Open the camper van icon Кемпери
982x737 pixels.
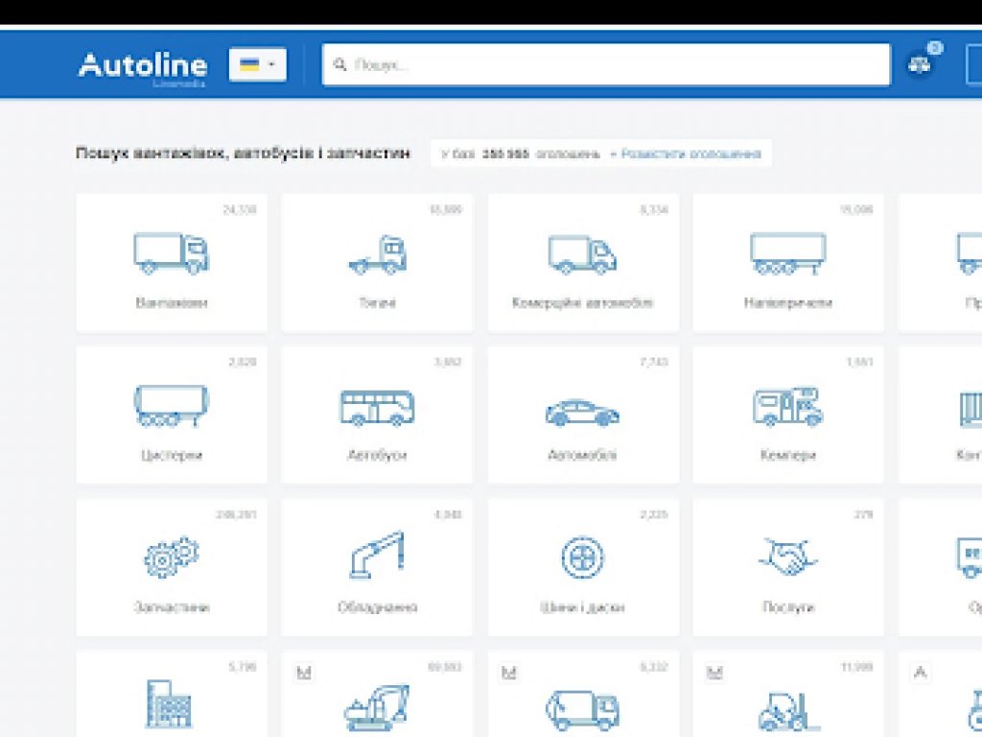[x=787, y=407]
